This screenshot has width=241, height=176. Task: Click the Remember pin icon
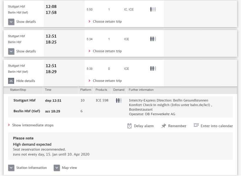(164, 126)
